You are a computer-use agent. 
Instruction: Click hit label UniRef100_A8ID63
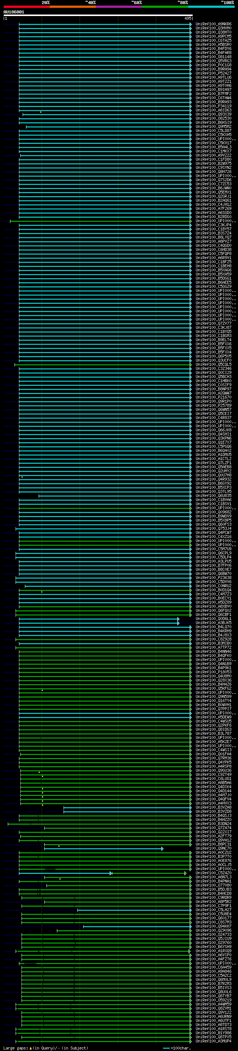click(x=213, y=110)
